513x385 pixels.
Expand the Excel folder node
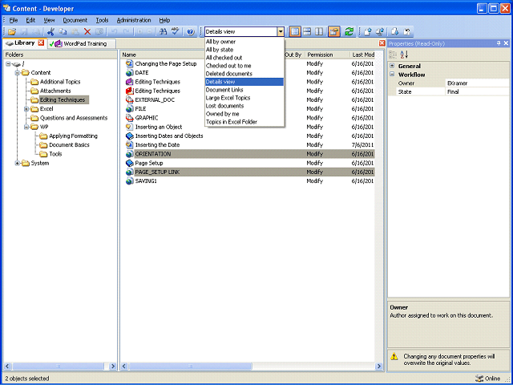click(x=26, y=108)
